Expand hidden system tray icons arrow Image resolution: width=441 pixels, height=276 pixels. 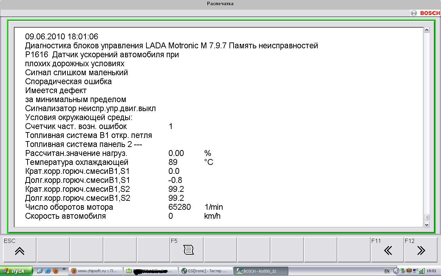(396, 271)
